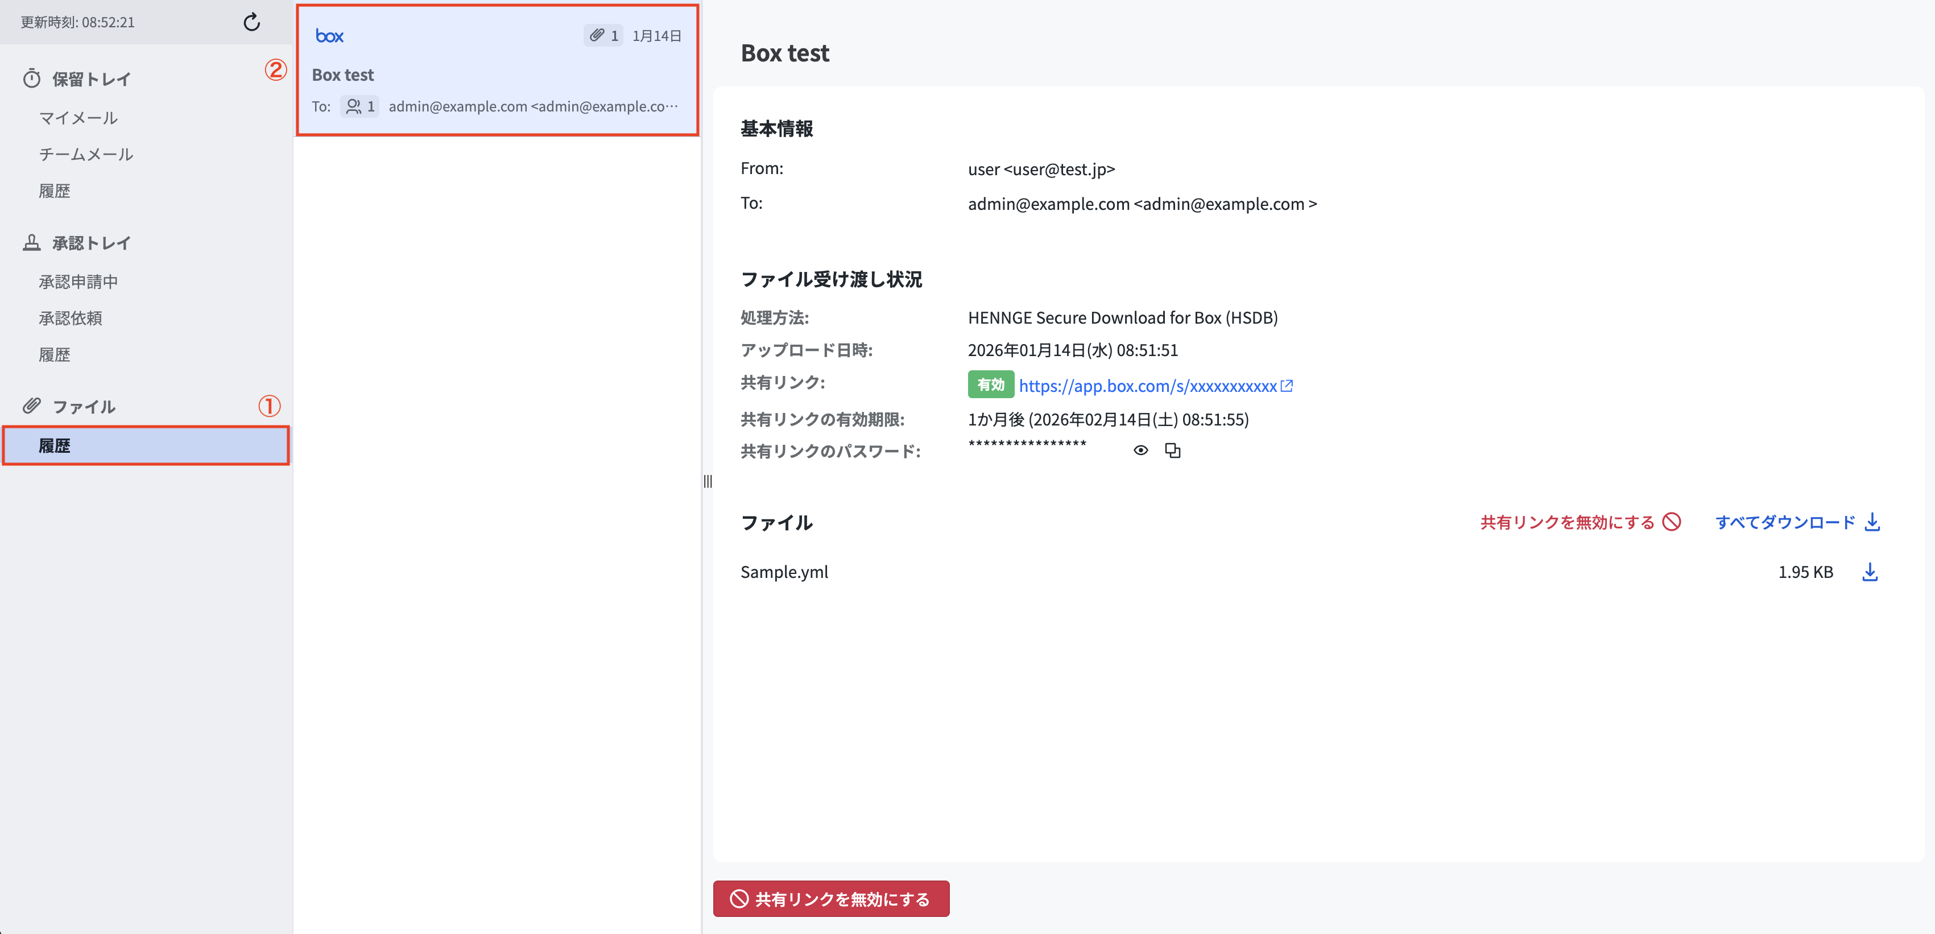Open 承認依頼 in 承認トレイ
Screen dimensions: 1935x934
click(70, 318)
